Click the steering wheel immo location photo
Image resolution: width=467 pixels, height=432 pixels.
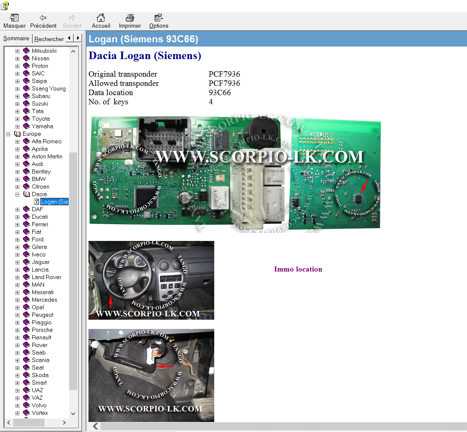click(151, 280)
